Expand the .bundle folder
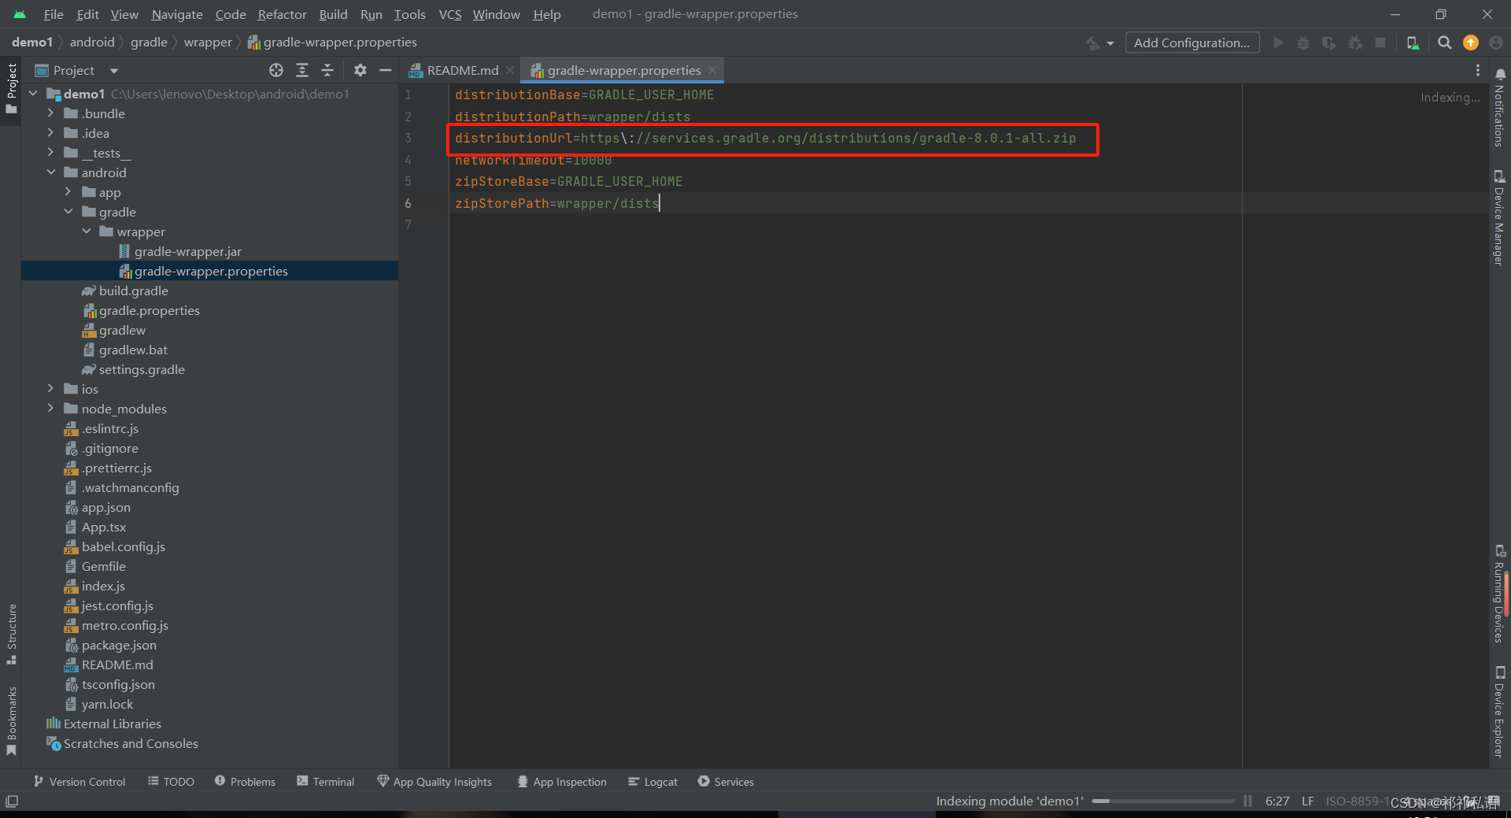This screenshot has width=1511, height=818. [51, 113]
